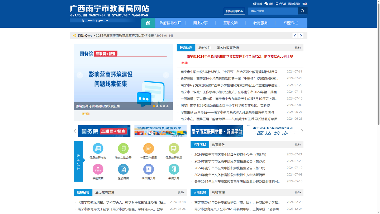Open headline about 助学贷款 App

pyautogui.click(x=240, y=57)
